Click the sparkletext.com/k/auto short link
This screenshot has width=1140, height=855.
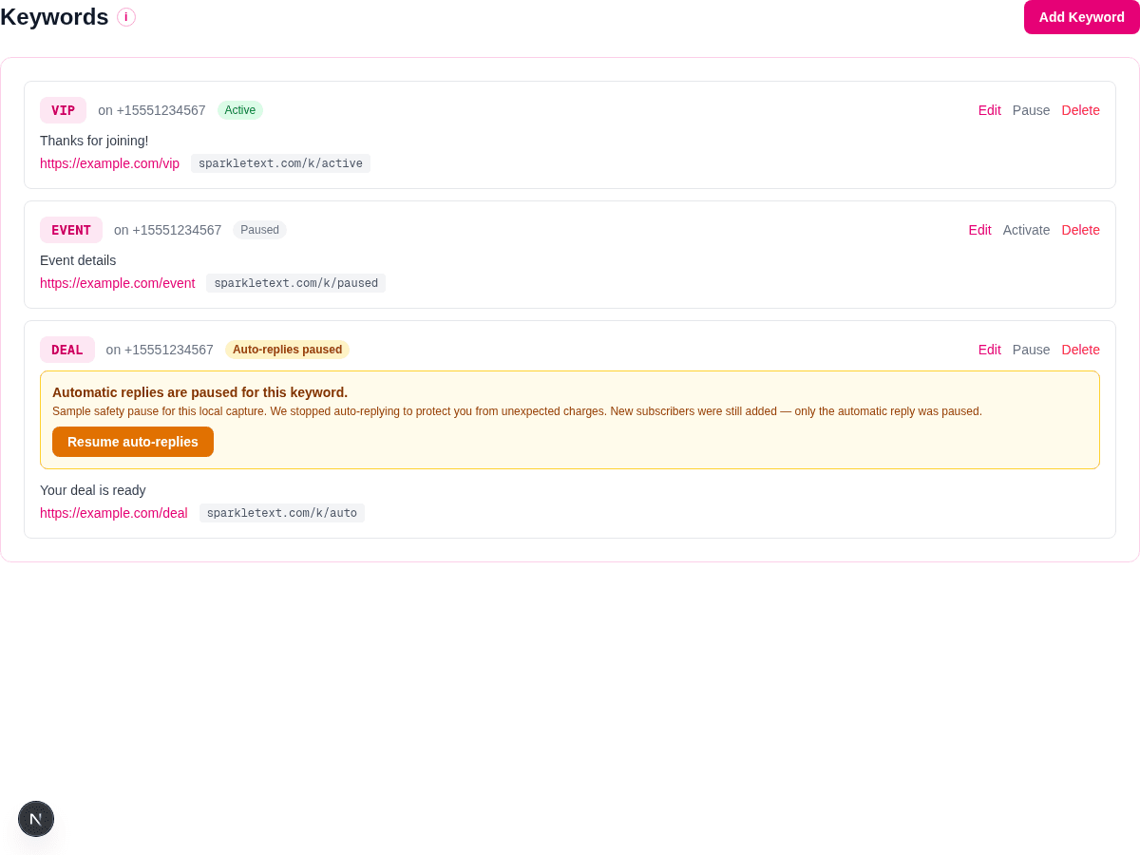coord(282,513)
